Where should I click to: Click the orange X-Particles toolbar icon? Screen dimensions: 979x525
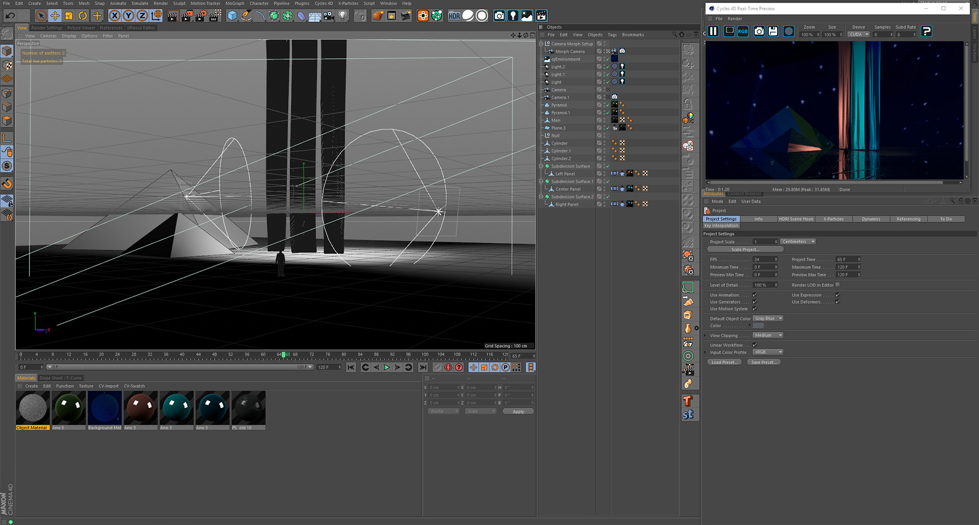[x=423, y=16]
